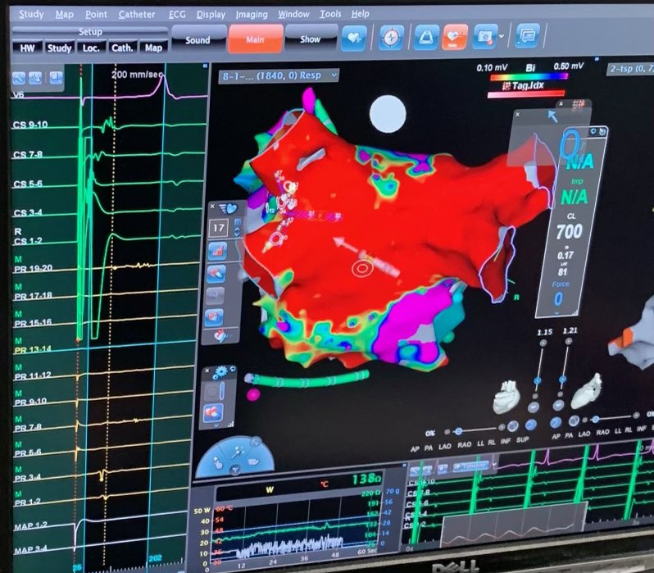
Task: Open the Catheter menu
Action: [x=137, y=14]
